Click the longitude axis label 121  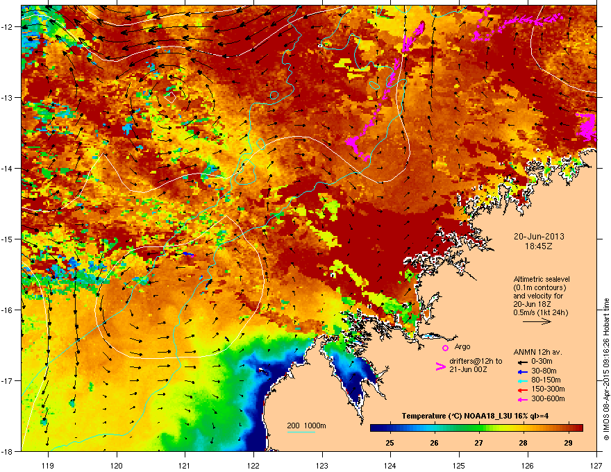(185, 466)
